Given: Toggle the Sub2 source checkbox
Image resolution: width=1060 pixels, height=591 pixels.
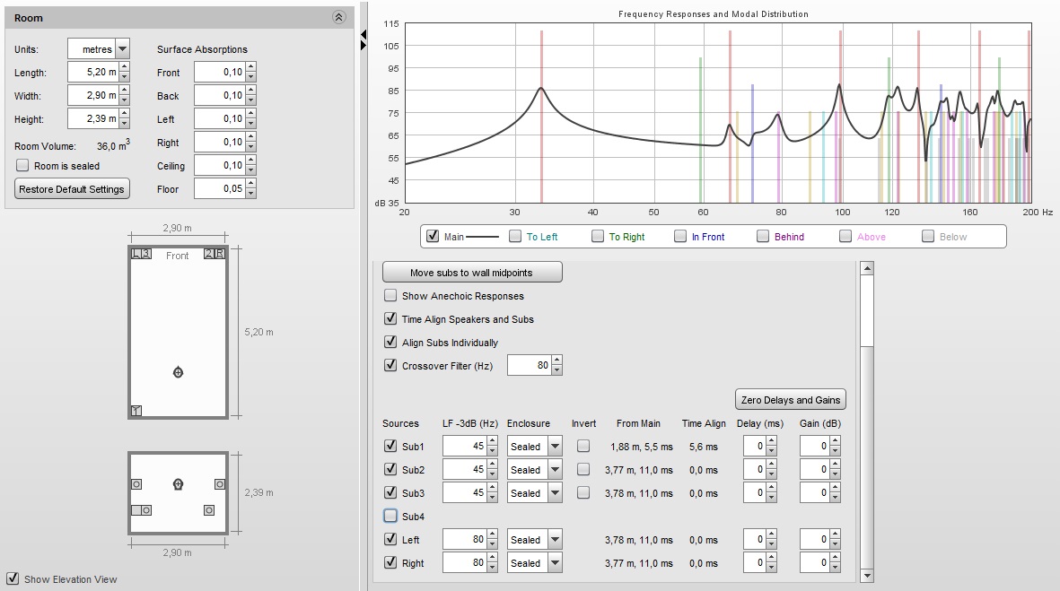Looking at the screenshot, I should coord(390,469).
